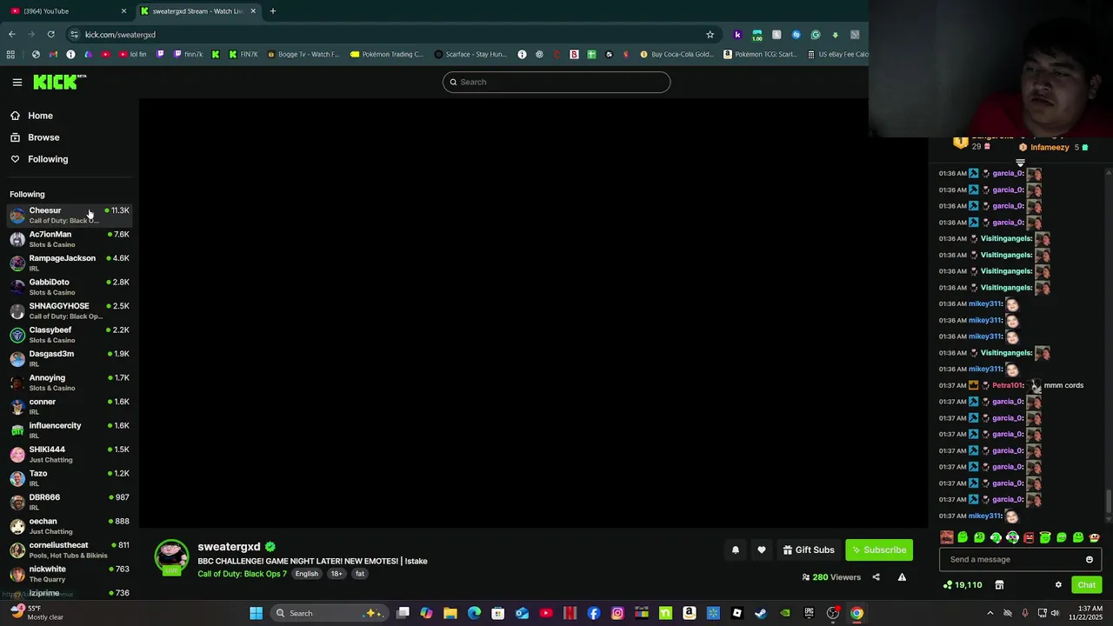
Task: Click Windows taskbar Search box
Action: pos(329,613)
